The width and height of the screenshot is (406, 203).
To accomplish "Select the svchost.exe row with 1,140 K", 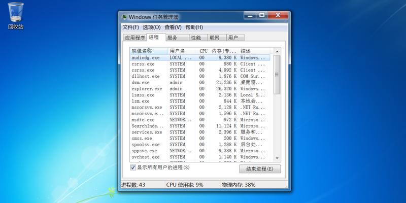I will click(200, 157).
